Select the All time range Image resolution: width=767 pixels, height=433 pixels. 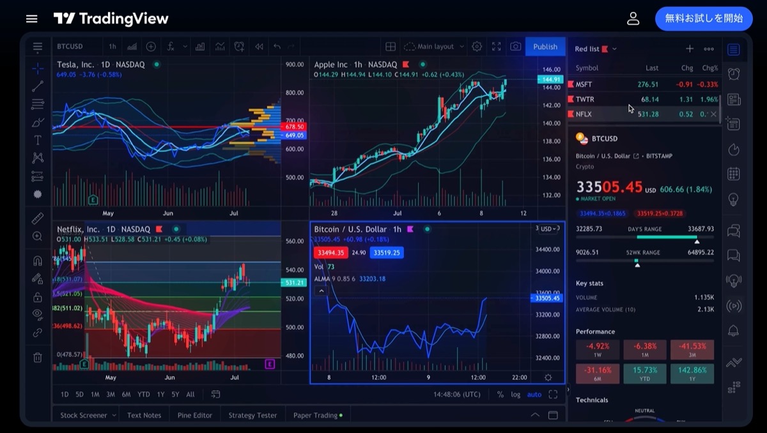click(x=190, y=395)
